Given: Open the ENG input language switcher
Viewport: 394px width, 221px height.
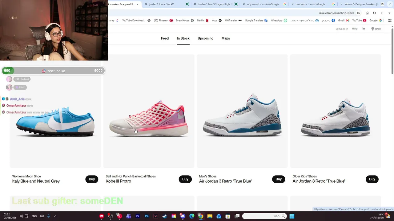Looking at the screenshot, I should pos(34,216).
